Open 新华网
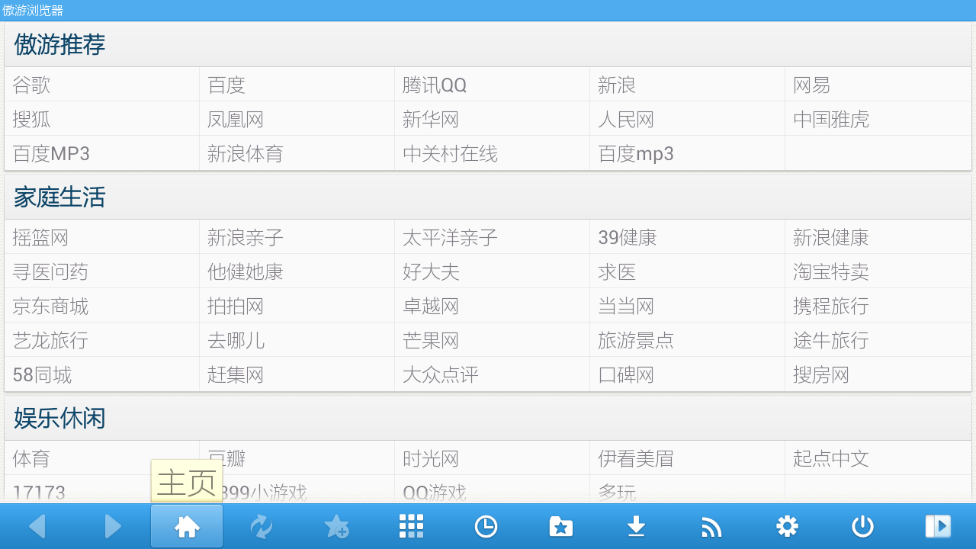The width and height of the screenshot is (976, 549). tap(431, 119)
